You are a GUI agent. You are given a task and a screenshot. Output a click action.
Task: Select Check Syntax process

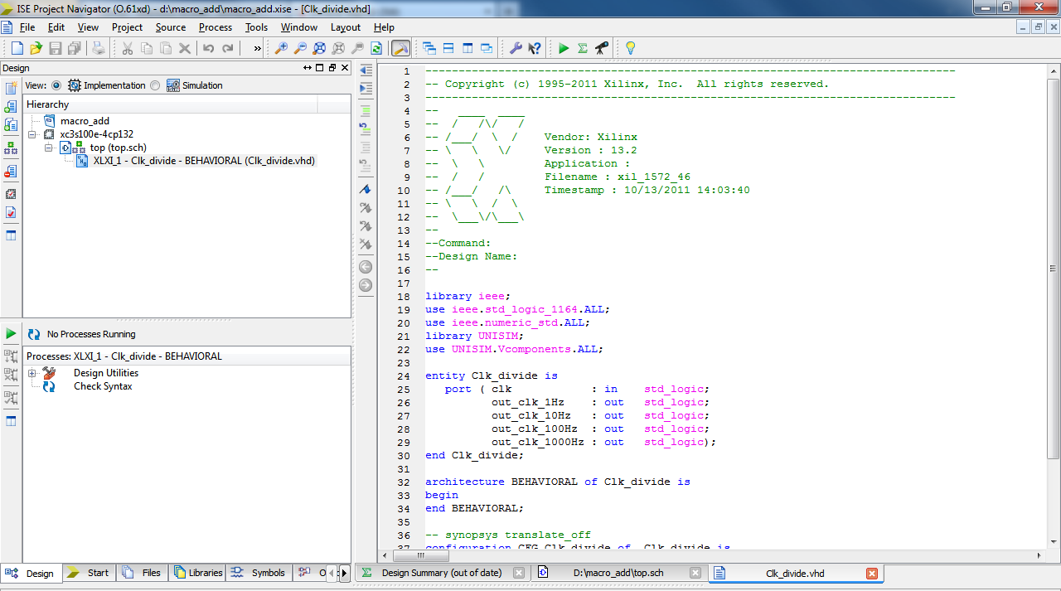pyautogui.click(x=103, y=386)
